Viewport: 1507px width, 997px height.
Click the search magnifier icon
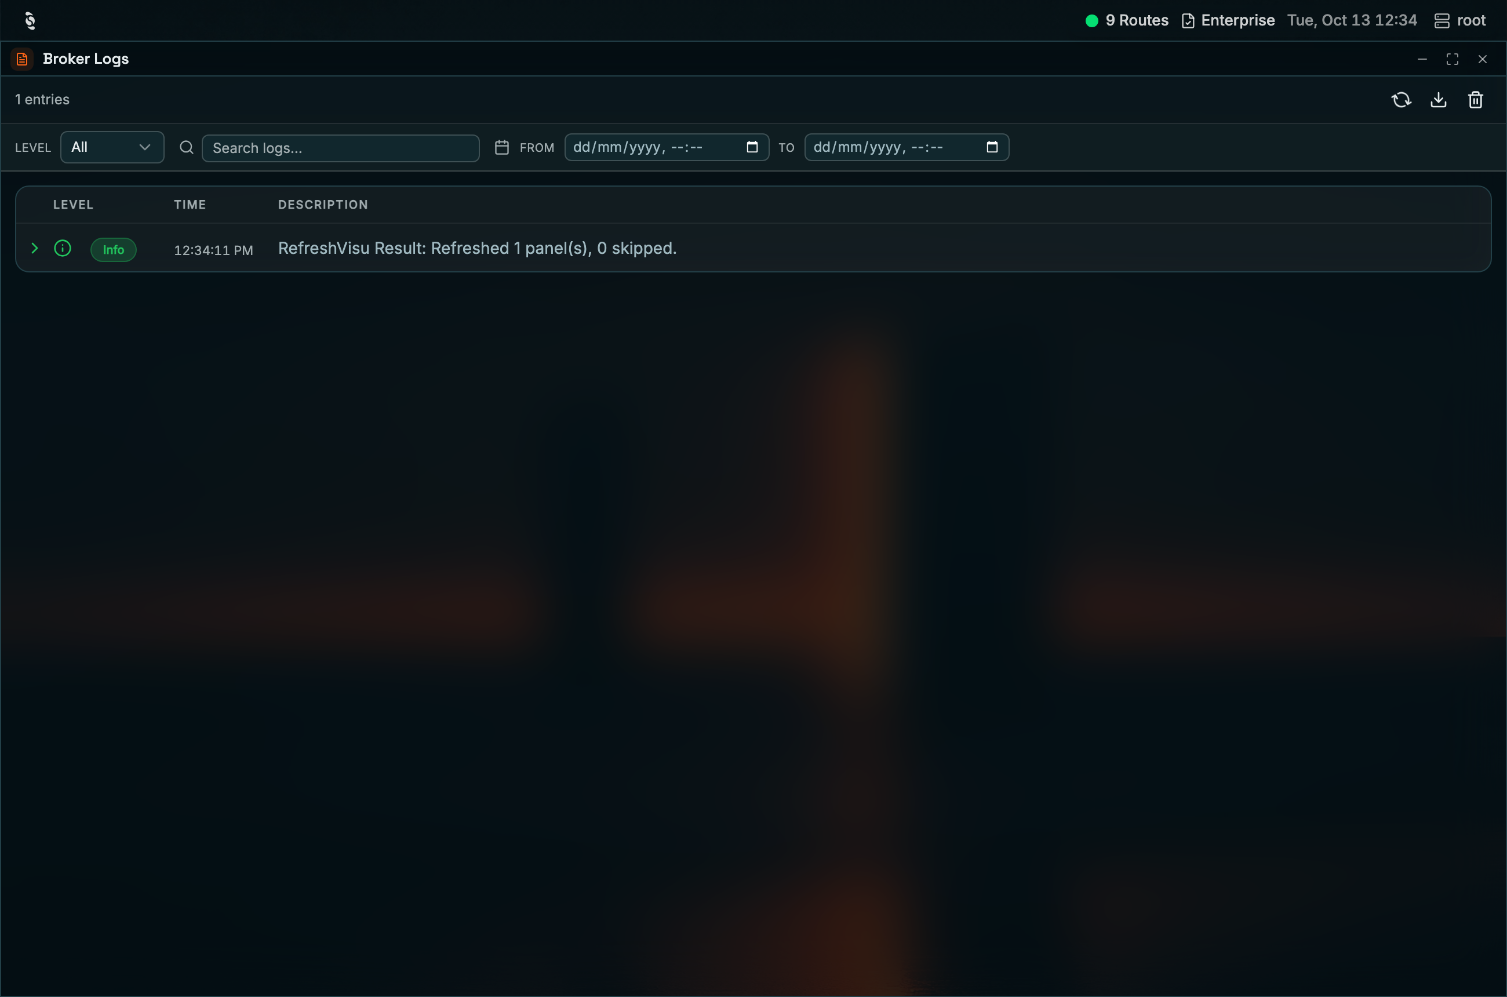coord(186,147)
